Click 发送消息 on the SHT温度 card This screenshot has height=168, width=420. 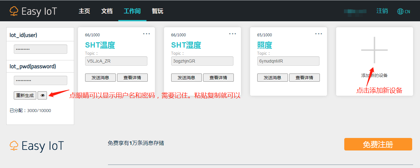[100, 78]
